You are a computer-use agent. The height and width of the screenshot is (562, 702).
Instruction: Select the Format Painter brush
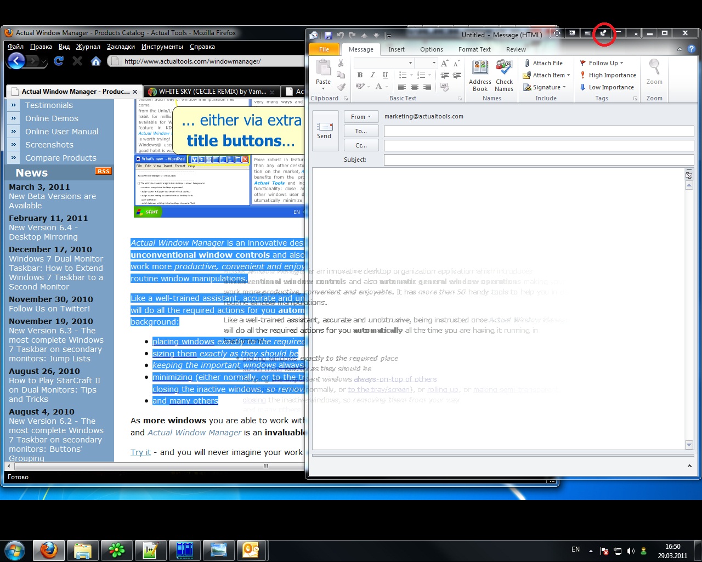(x=341, y=87)
